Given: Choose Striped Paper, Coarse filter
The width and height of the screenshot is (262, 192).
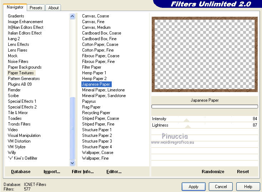Looking at the screenshot, I should tap(101, 118).
